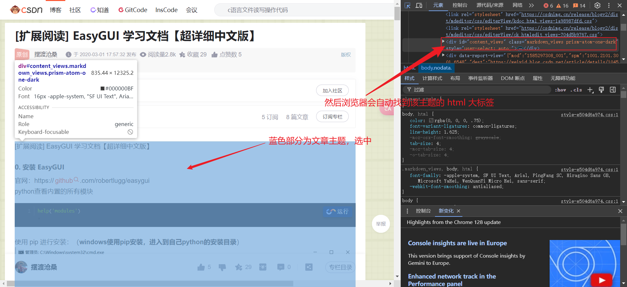Viewport: 627px width, 287px height.
Task: Expand the div#content_views node
Action: tap(443, 41)
